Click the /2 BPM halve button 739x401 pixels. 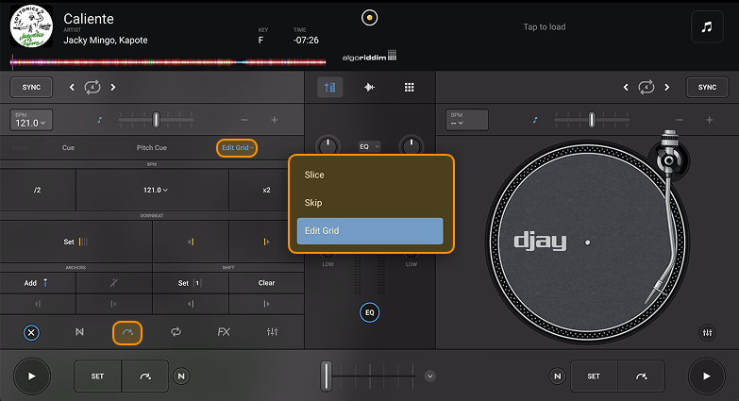pyautogui.click(x=38, y=190)
